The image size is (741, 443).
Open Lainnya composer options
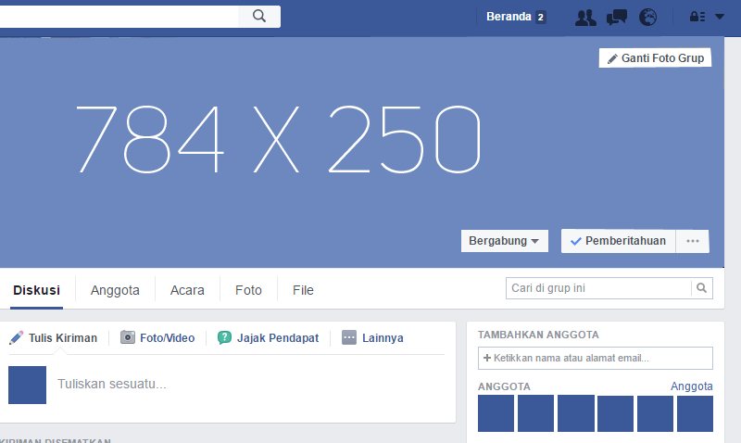click(x=372, y=337)
